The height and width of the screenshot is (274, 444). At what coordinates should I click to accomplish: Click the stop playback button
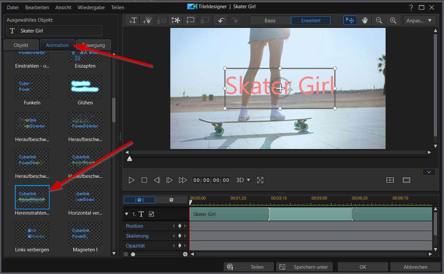[x=144, y=180]
